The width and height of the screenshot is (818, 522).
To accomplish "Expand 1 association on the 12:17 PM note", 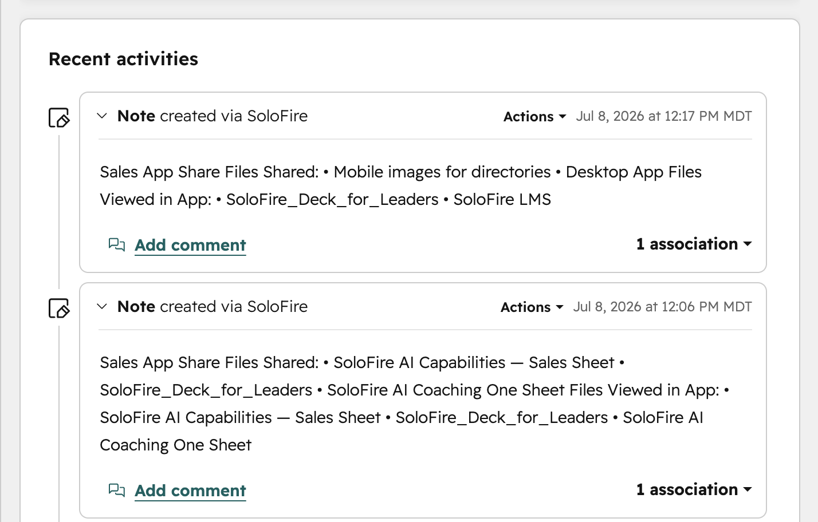I will tap(694, 244).
